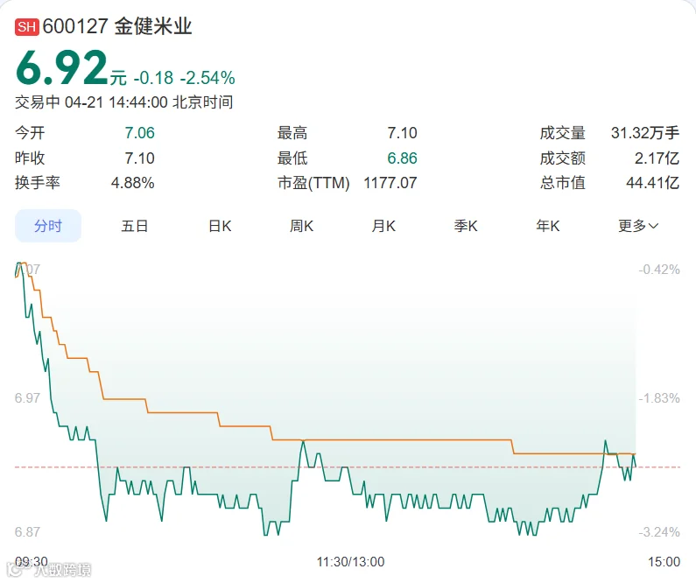This screenshot has height=583, width=696.
Task: Click the 市盈(TTM) value 1177.07
Action: click(x=390, y=183)
